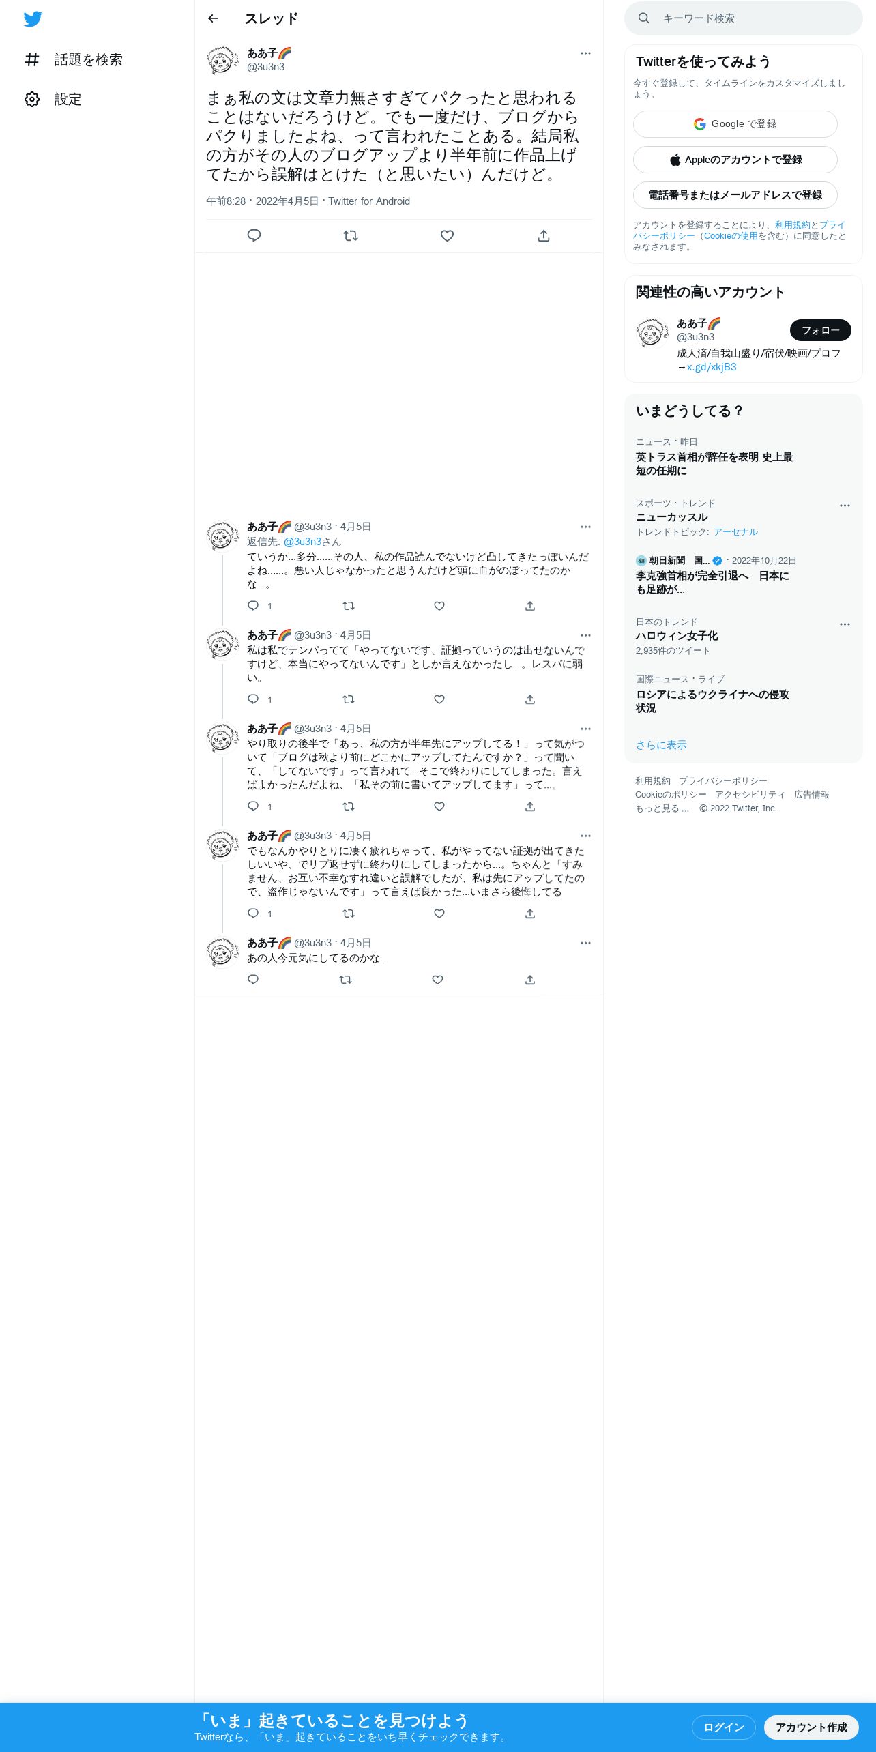Screen dimensions: 876x1752
Task: Sign up with Google で登録 button
Action: [735, 124]
